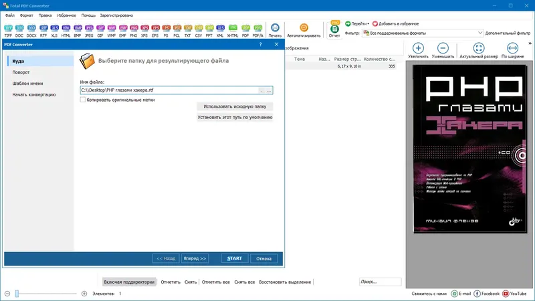The height and width of the screenshot is (301, 535).
Task: Browse for folder with ellipsis button
Action: click(269, 90)
